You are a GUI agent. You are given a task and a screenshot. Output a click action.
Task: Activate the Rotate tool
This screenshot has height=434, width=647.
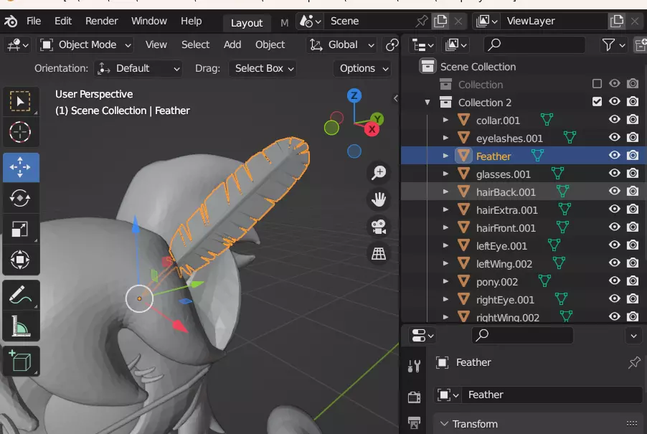click(20, 198)
